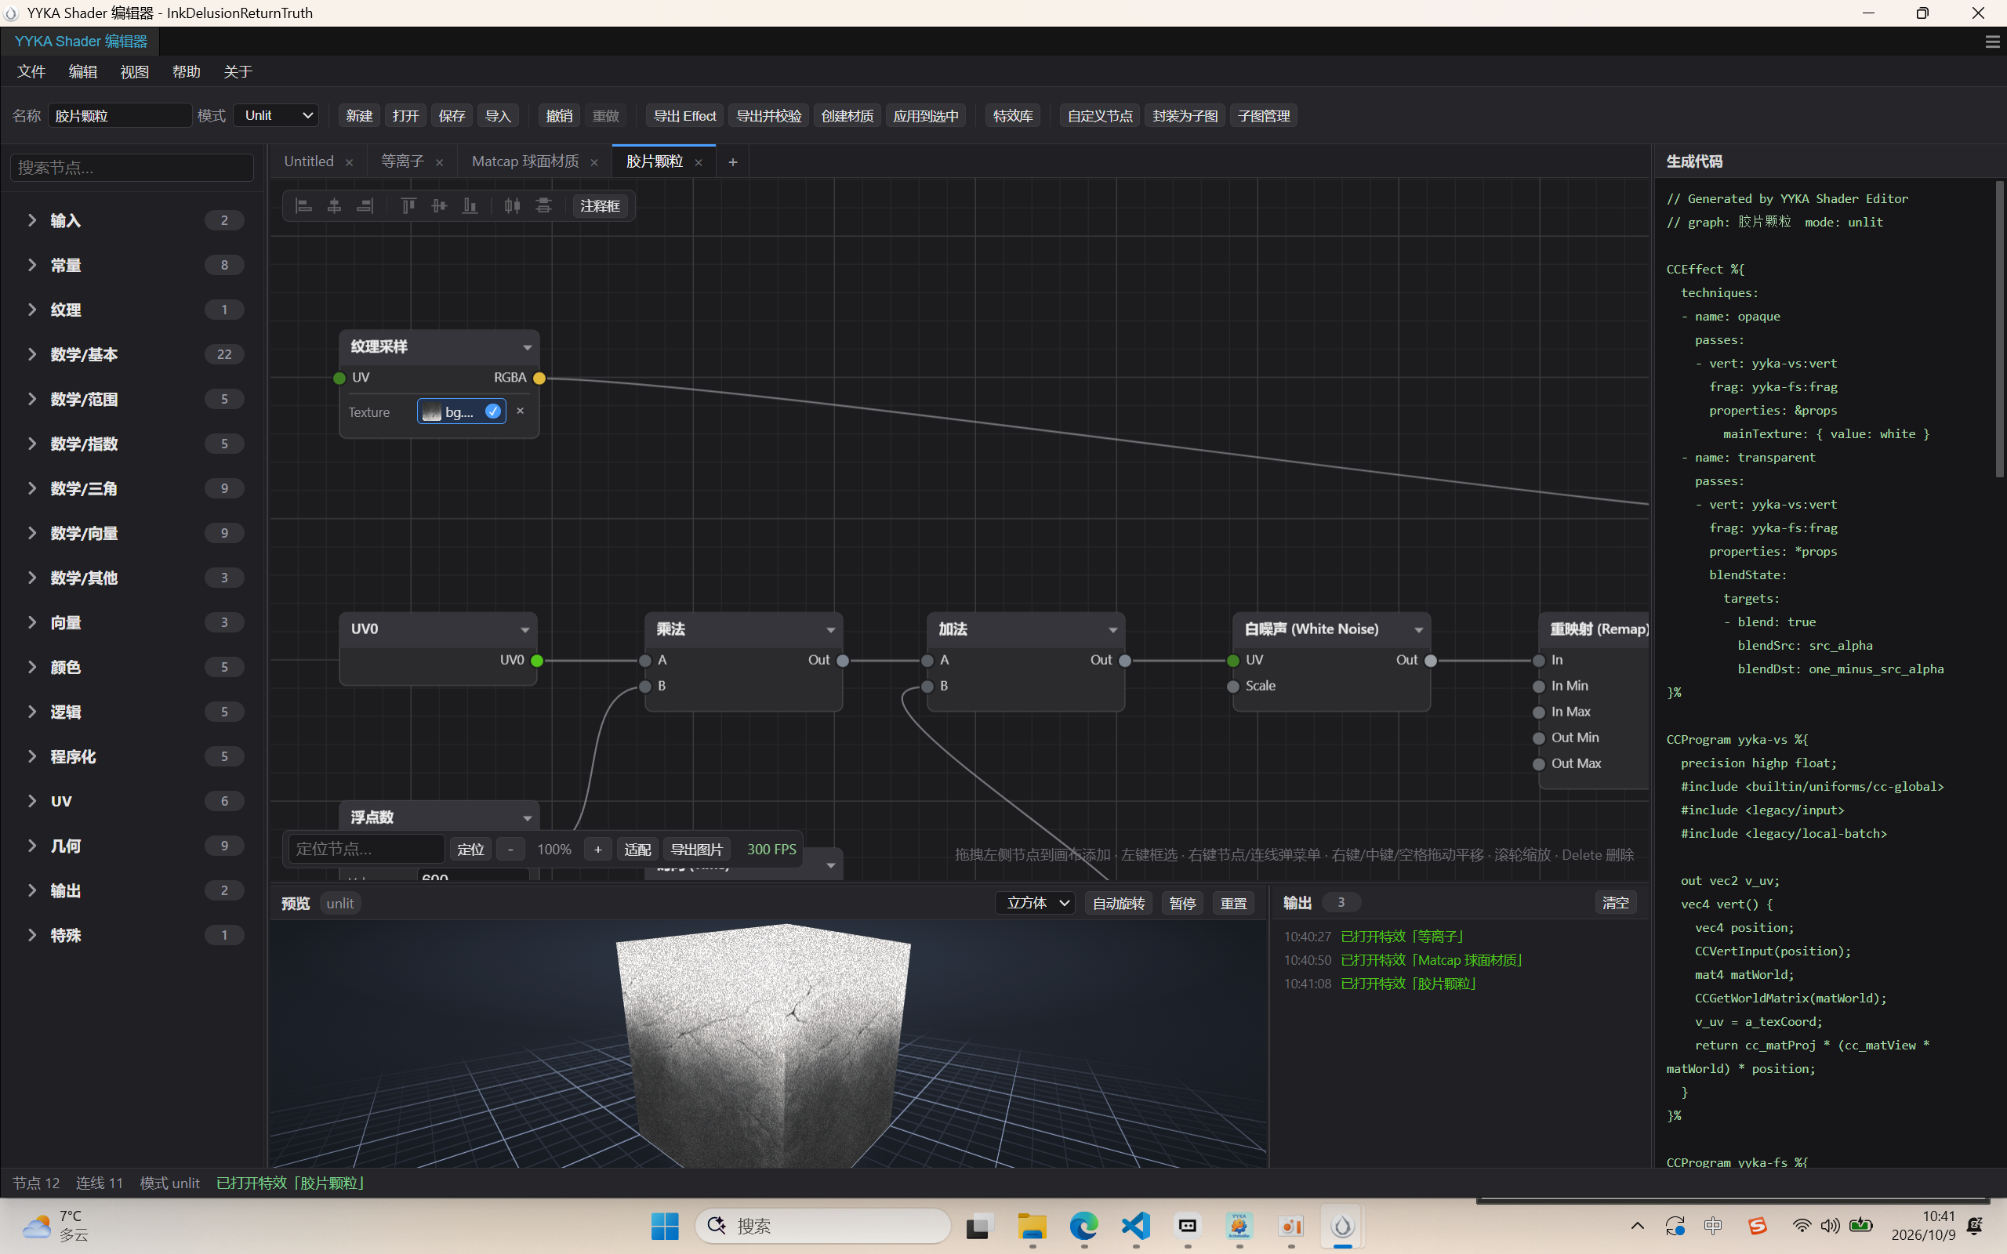
Task: Open the 文件 menu
Action: tap(31, 72)
